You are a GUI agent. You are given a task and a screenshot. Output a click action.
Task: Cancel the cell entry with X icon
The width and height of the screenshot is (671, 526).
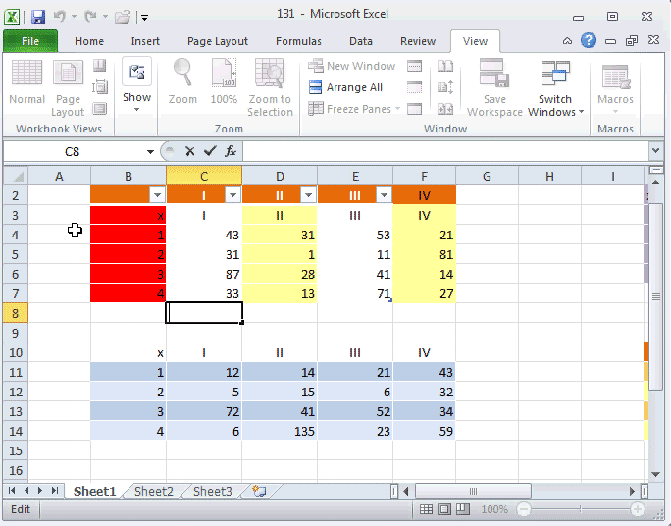tap(189, 151)
